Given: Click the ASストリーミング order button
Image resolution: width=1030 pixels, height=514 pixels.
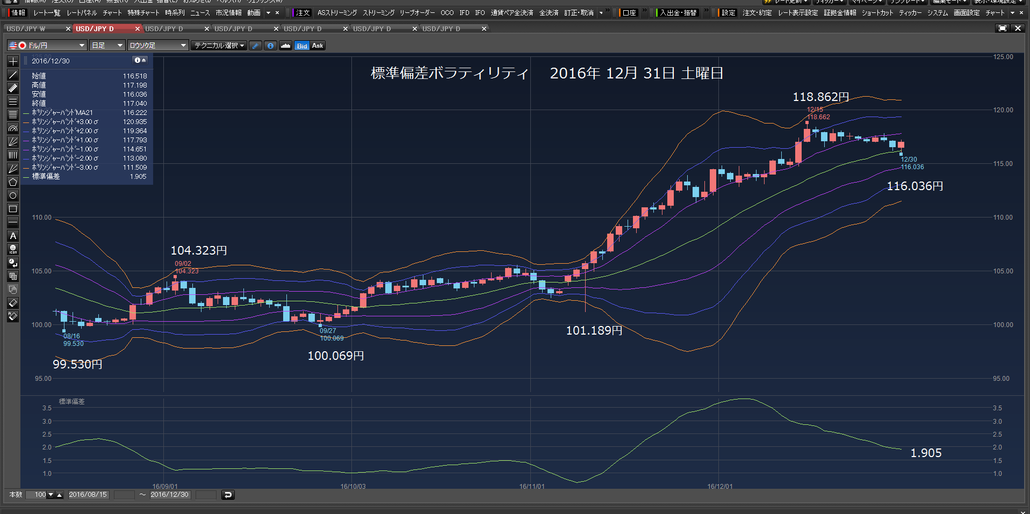Looking at the screenshot, I should (x=337, y=13).
